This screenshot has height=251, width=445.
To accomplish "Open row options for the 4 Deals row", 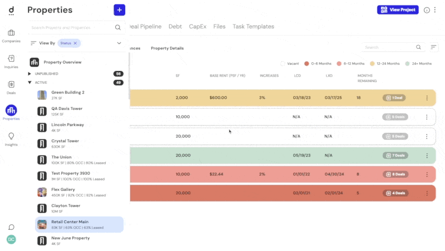I will pos(427,193).
